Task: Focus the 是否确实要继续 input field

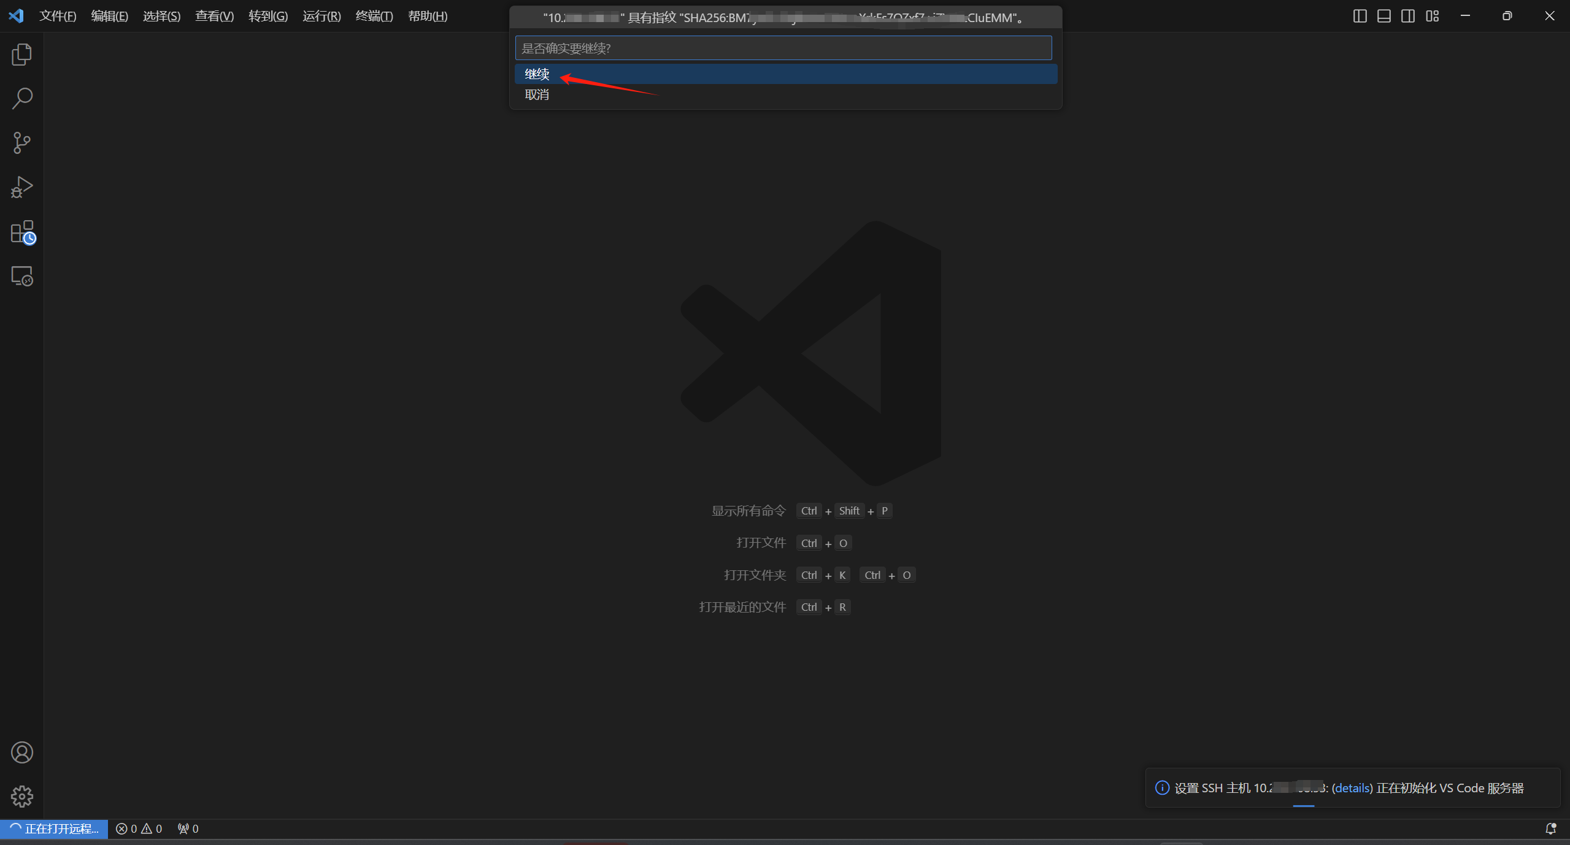Action: tap(783, 48)
